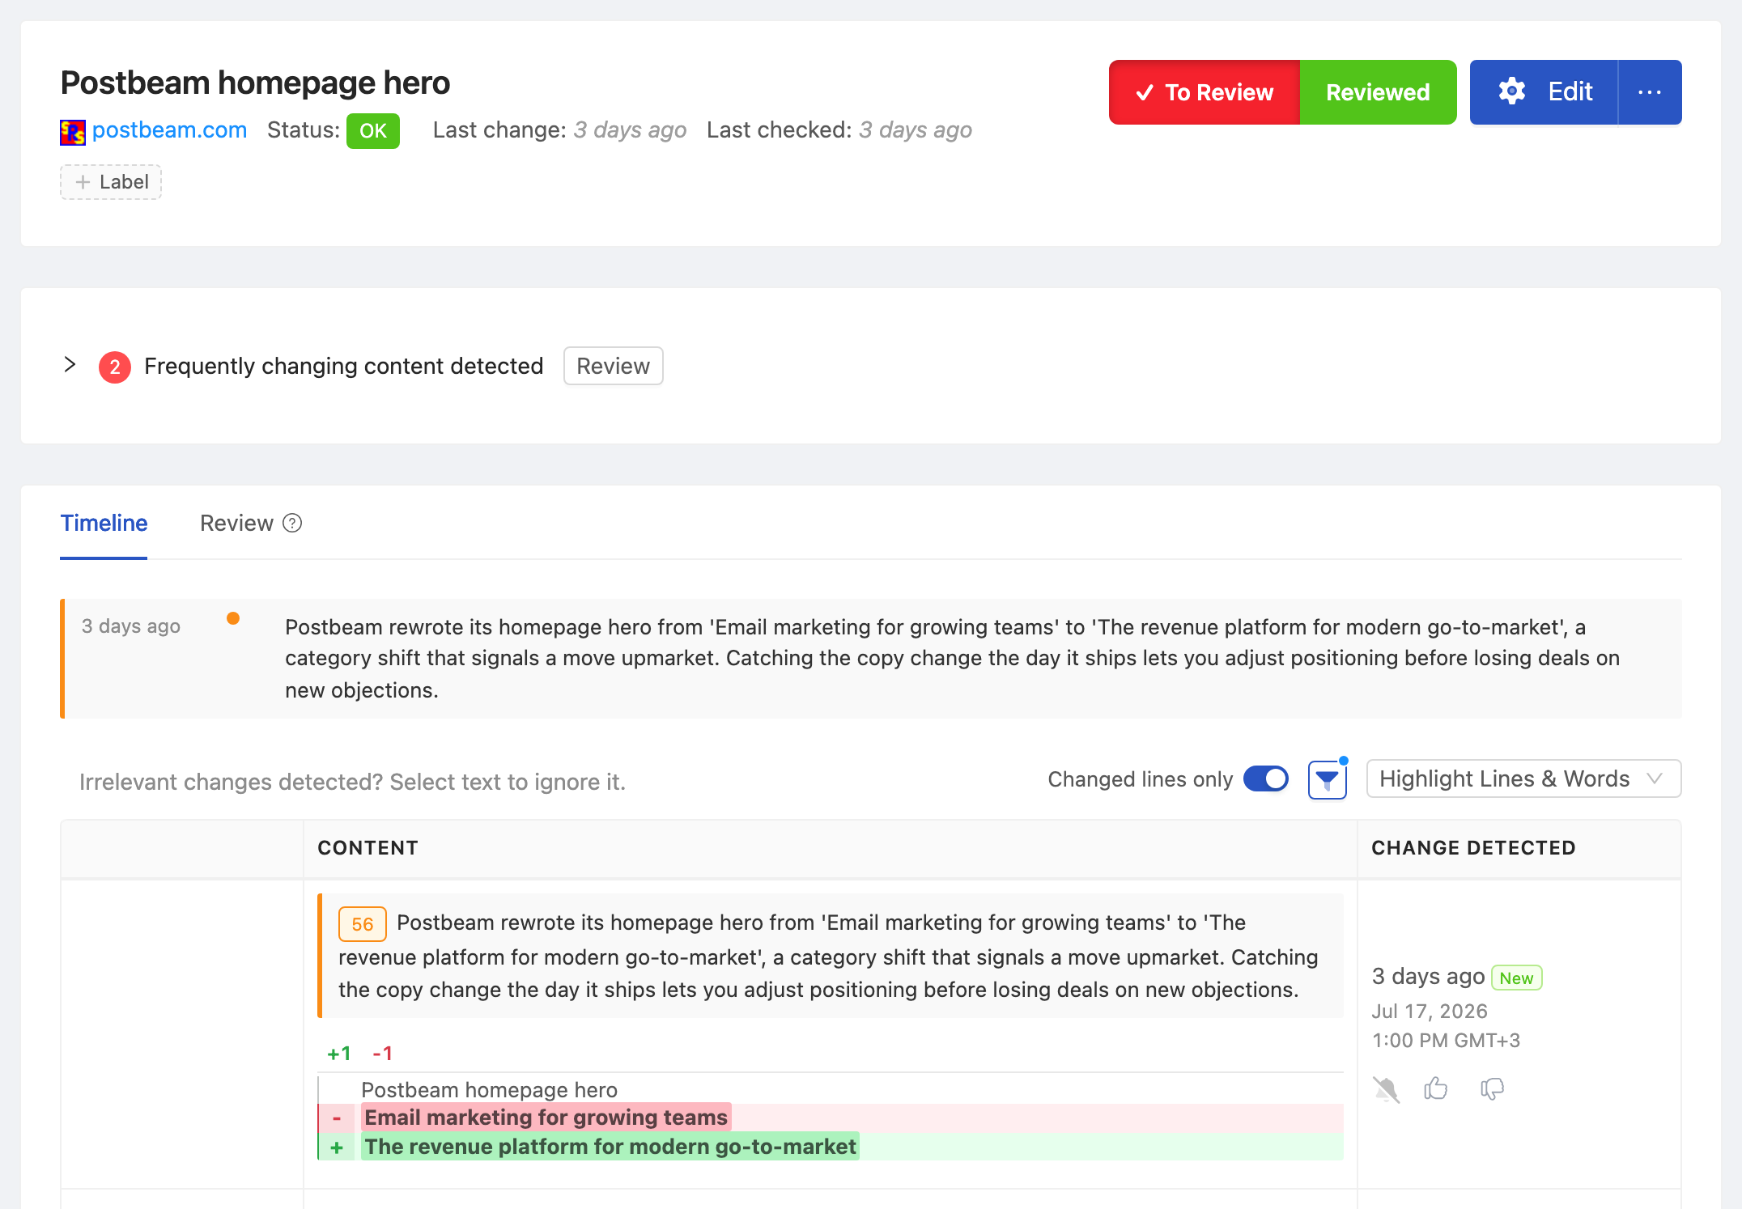
Task: Click the '-1' removals count
Action: pyautogui.click(x=382, y=1054)
